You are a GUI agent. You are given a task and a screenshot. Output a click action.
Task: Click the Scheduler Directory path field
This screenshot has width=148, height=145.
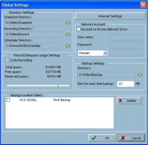coord(33,46)
